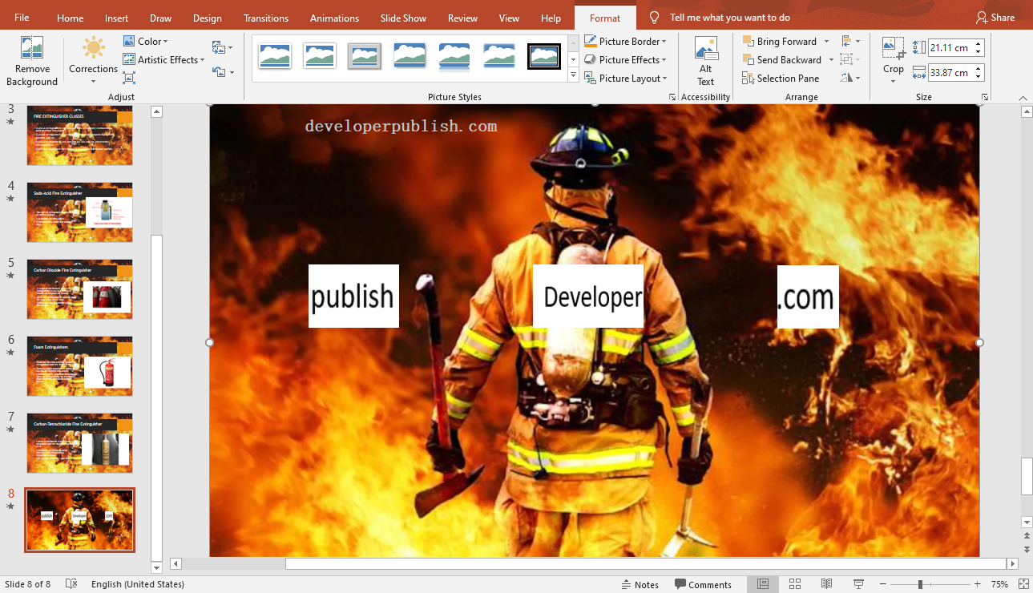Apply the second picture style thumbnail

point(320,56)
